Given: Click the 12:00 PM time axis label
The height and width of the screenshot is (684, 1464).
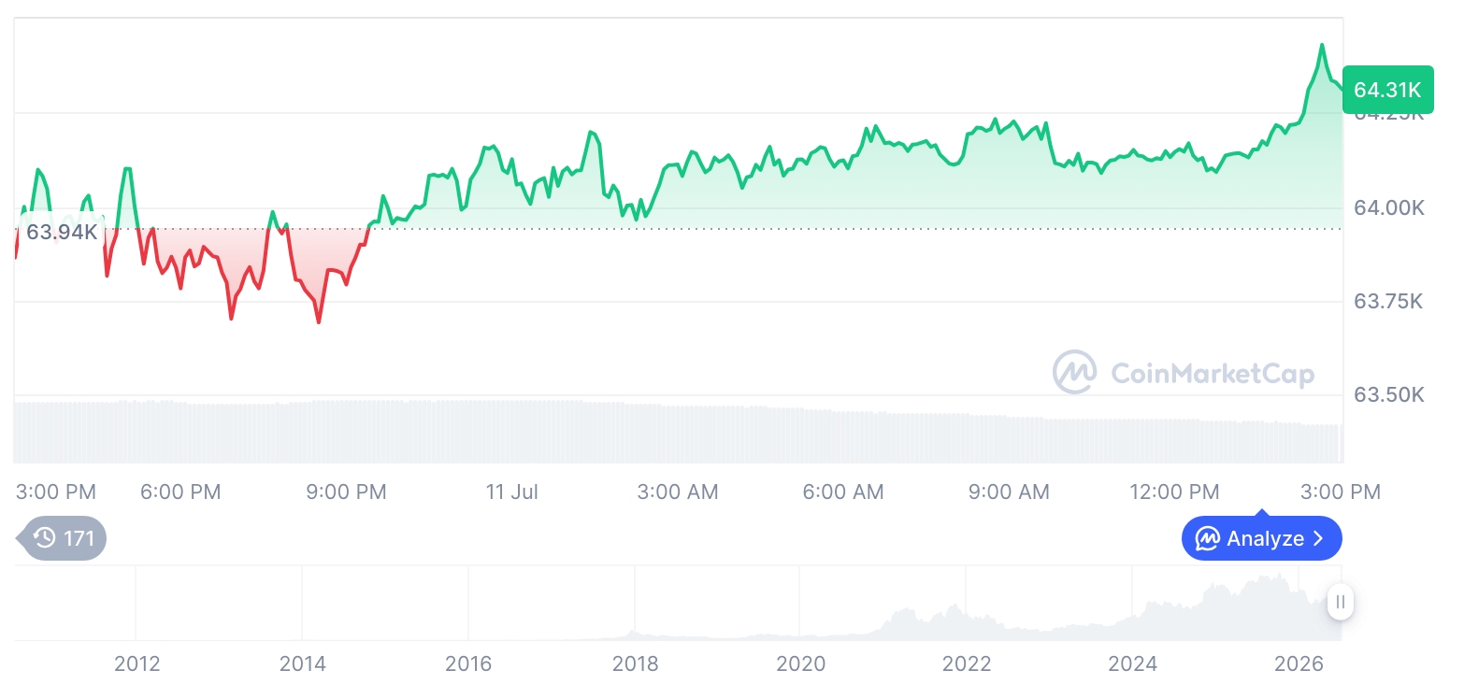Looking at the screenshot, I should tap(1174, 492).
